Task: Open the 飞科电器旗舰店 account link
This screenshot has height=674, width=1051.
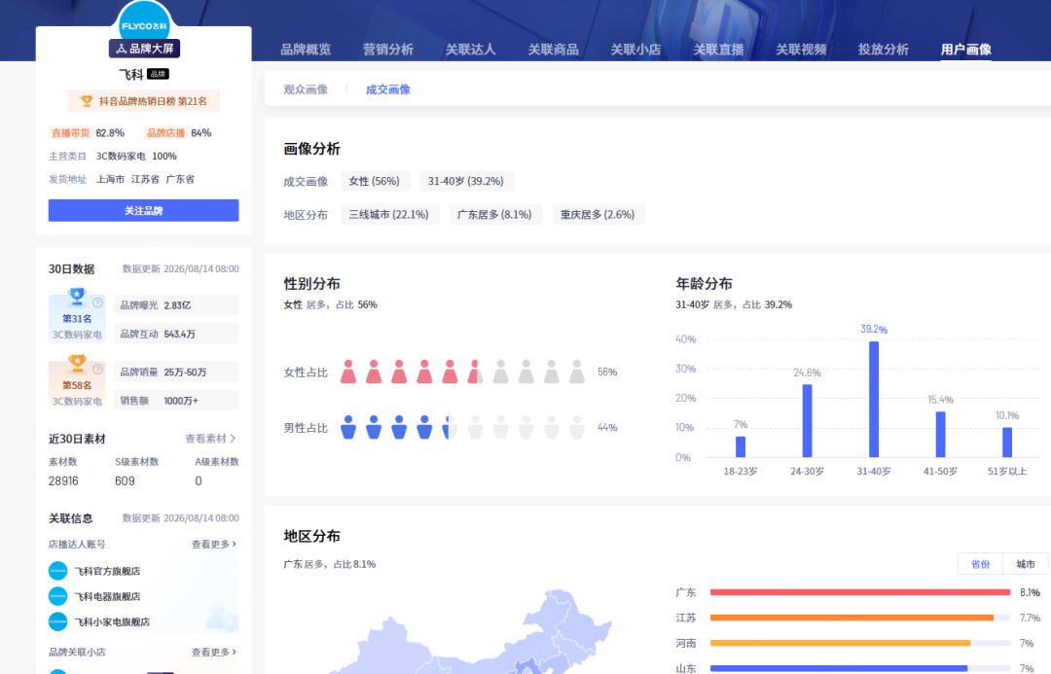Action: click(x=107, y=596)
